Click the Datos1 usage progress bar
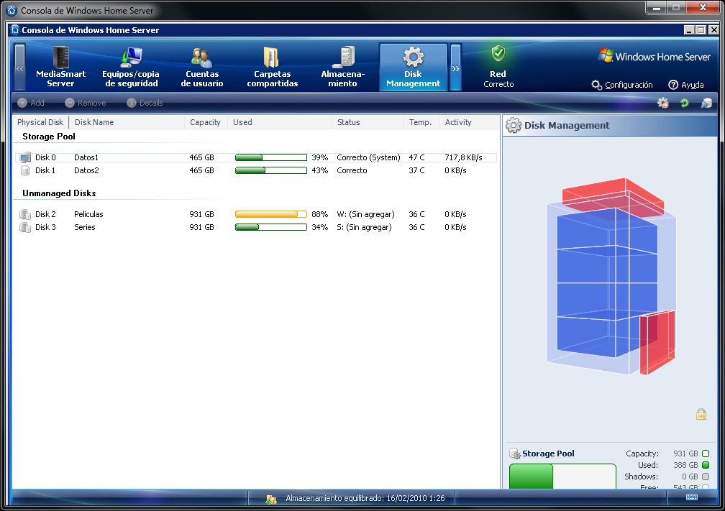The width and height of the screenshot is (725, 511). point(270,157)
